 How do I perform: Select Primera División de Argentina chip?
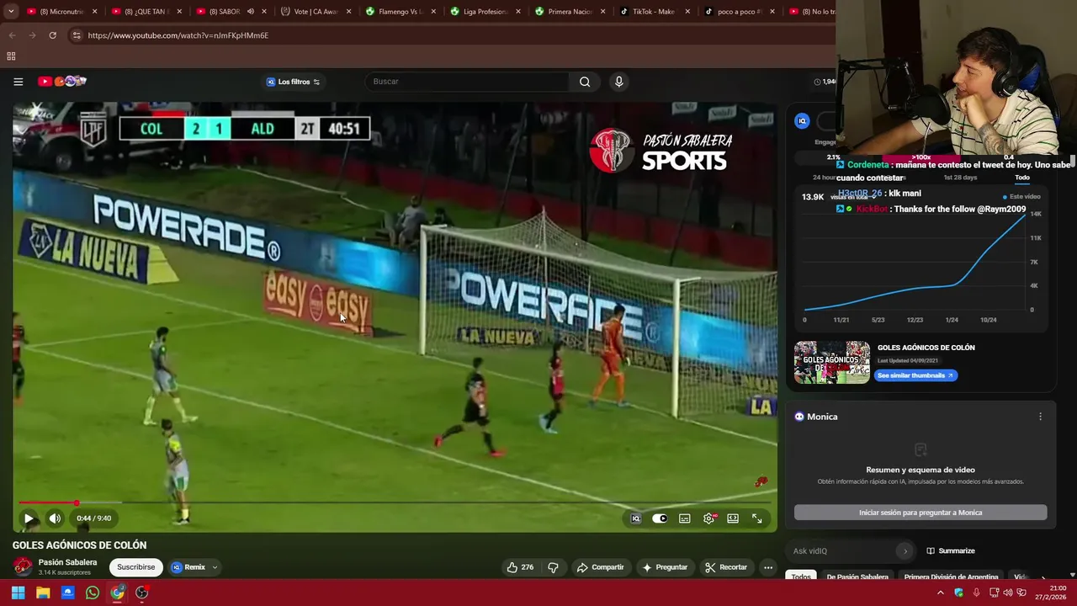[951, 577]
